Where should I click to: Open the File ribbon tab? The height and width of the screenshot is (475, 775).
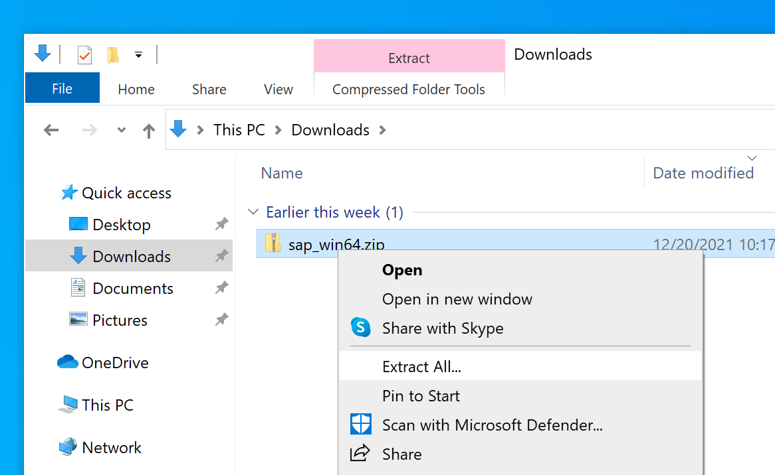tap(62, 89)
